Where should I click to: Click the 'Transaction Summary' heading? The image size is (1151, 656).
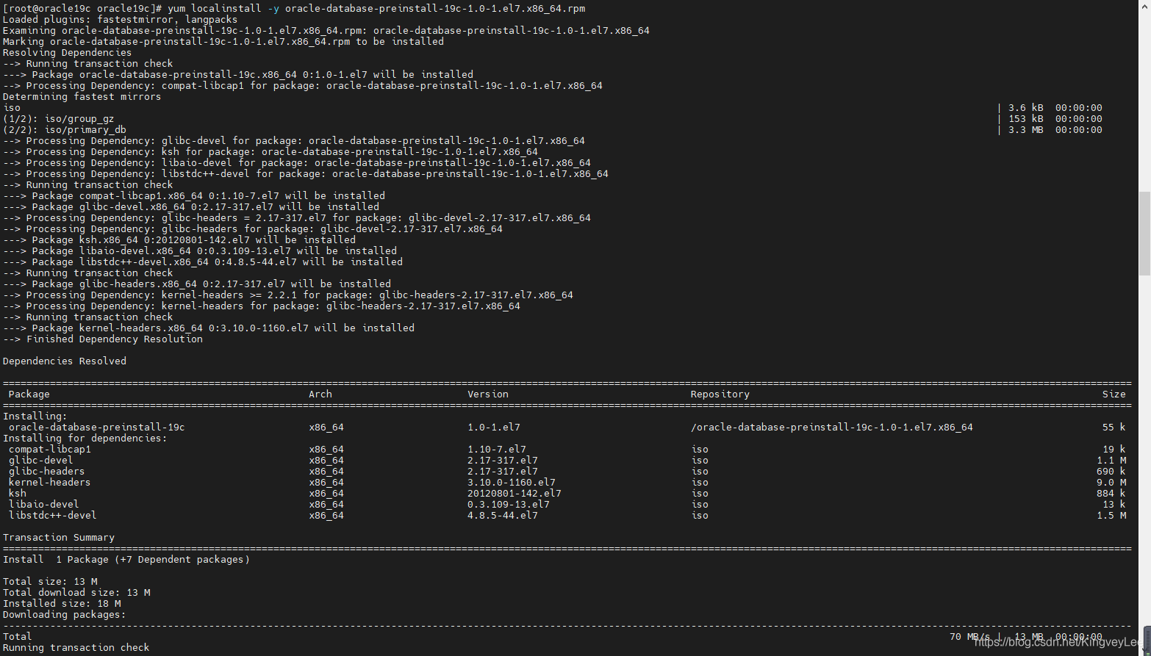pos(58,537)
